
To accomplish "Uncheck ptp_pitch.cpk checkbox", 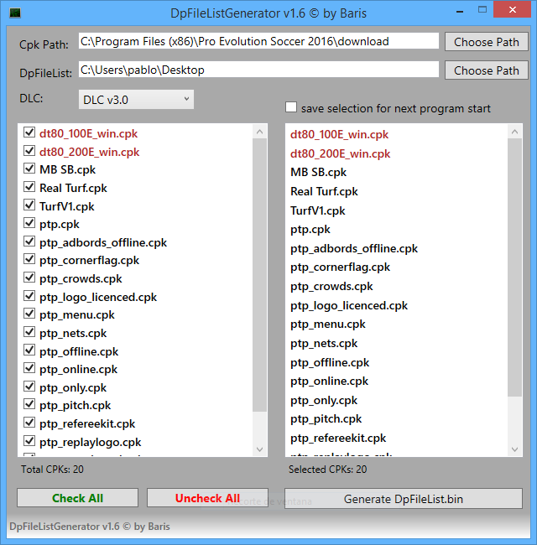I will (29, 404).
